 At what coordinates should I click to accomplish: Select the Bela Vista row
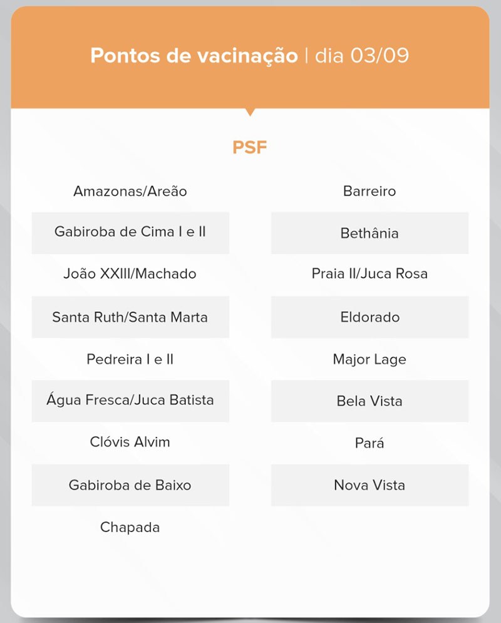point(369,401)
